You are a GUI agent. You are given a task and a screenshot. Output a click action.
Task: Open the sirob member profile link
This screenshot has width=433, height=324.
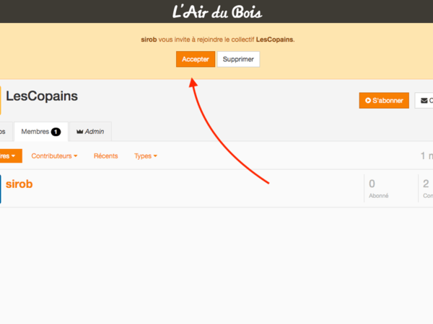point(19,184)
